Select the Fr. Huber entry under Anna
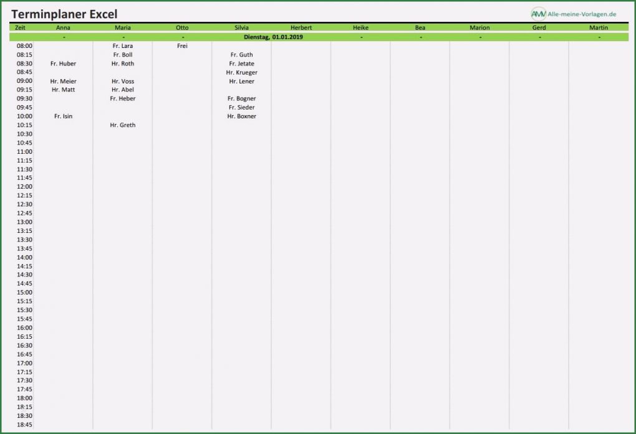This screenshot has height=434, width=636. click(x=63, y=64)
